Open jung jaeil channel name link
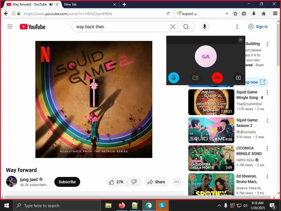 click(x=29, y=179)
